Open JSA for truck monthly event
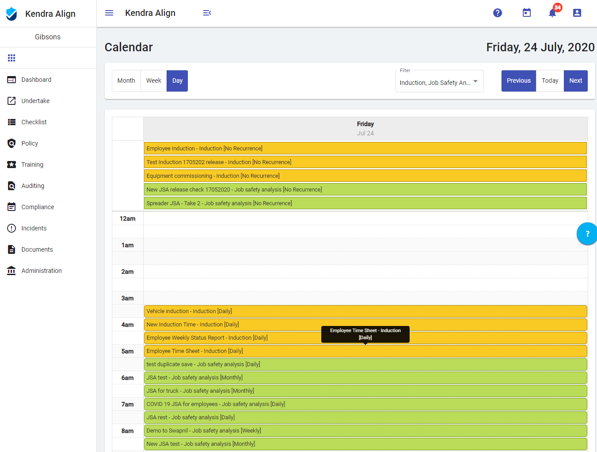This screenshot has height=452, width=597. pos(365,391)
